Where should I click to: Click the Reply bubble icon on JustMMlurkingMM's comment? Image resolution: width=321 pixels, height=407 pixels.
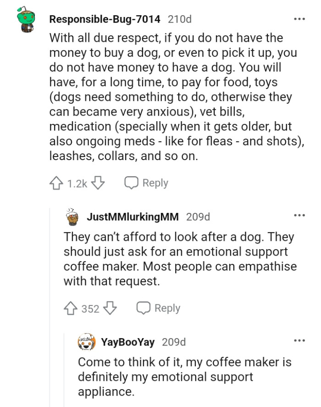(x=143, y=308)
